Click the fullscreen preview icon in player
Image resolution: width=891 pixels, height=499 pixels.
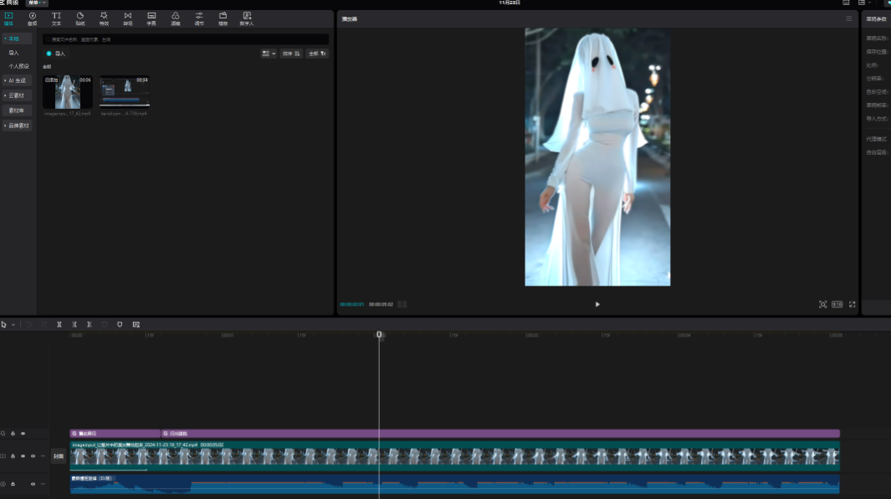click(x=853, y=305)
